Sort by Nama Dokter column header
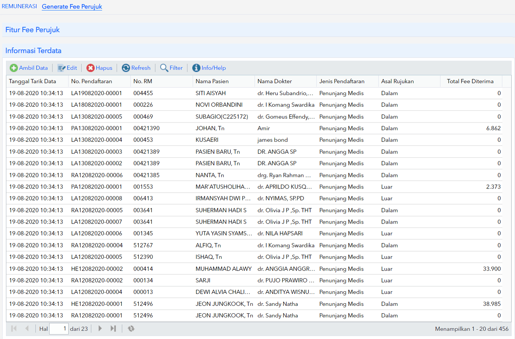 click(286, 81)
